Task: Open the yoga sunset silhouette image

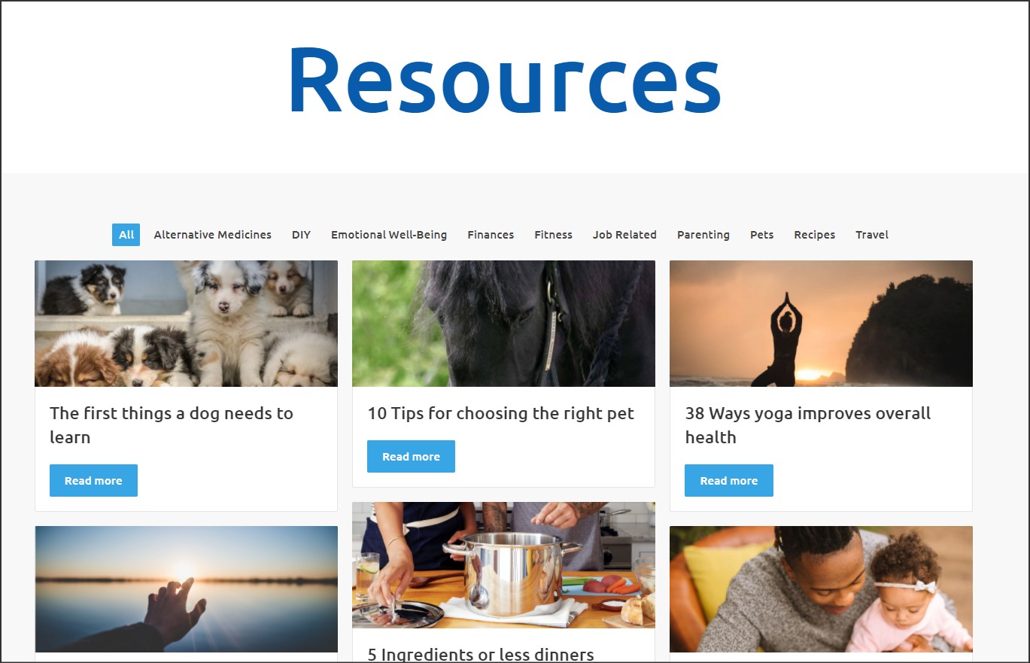Action: (821, 324)
